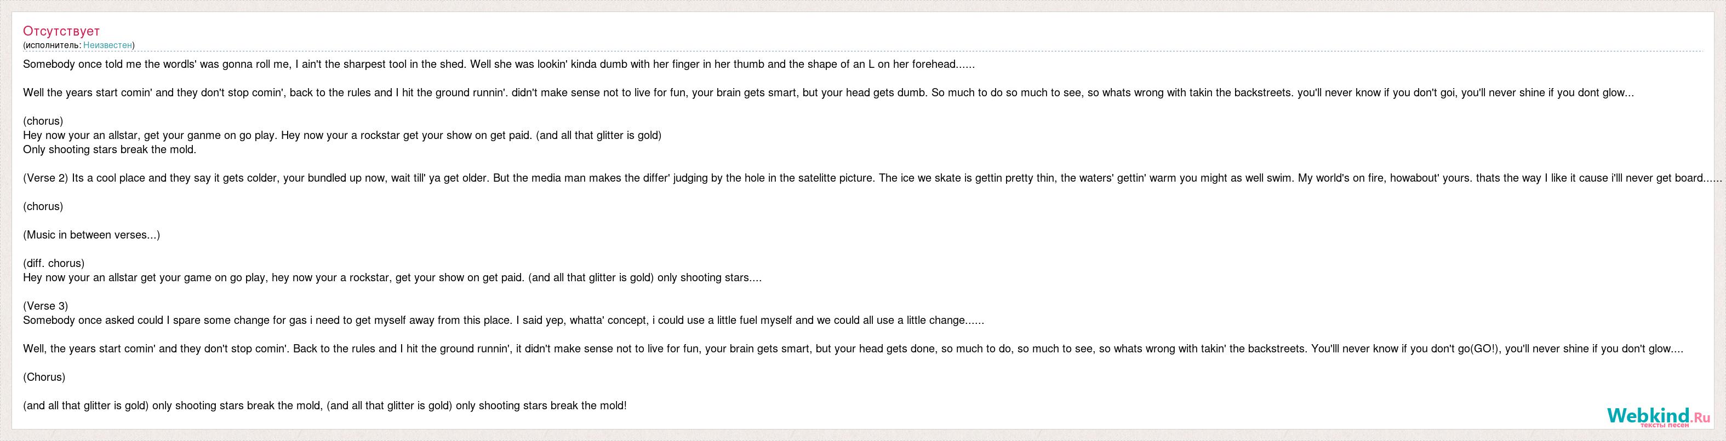This screenshot has width=1726, height=441.
Task: Click the "(исполнитель:" label text
Action: (x=52, y=45)
